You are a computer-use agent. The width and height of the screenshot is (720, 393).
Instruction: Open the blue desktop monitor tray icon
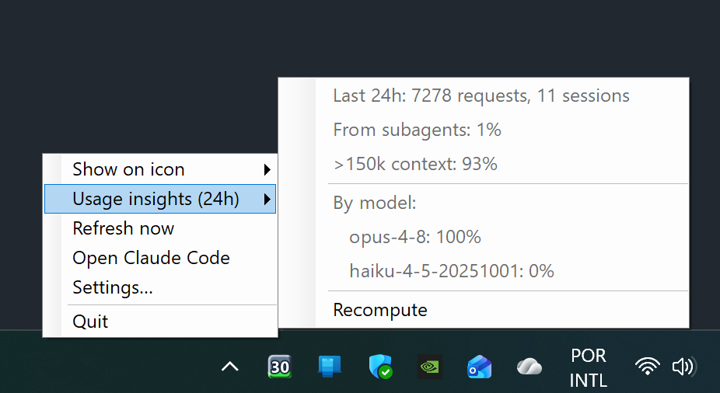pos(330,367)
